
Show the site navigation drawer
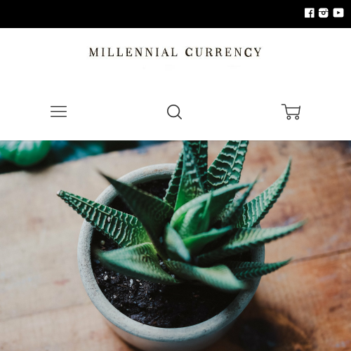pyautogui.click(x=59, y=112)
